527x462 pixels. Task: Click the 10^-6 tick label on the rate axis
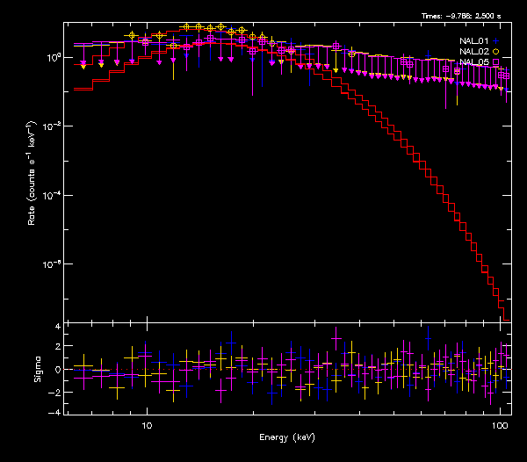tap(52, 263)
